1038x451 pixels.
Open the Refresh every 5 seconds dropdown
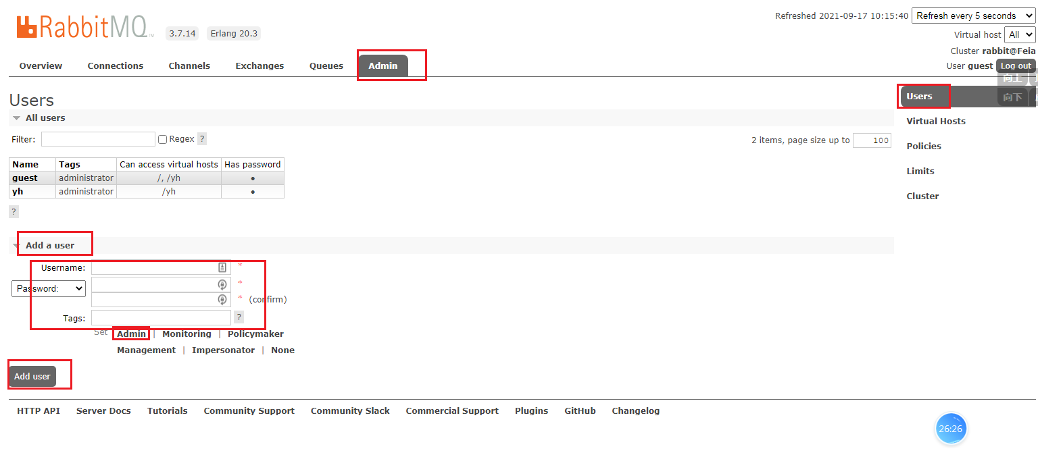pos(973,16)
